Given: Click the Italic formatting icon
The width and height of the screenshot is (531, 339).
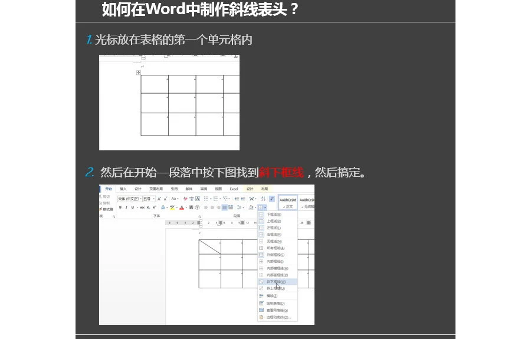Looking at the screenshot, I should coord(126,208).
